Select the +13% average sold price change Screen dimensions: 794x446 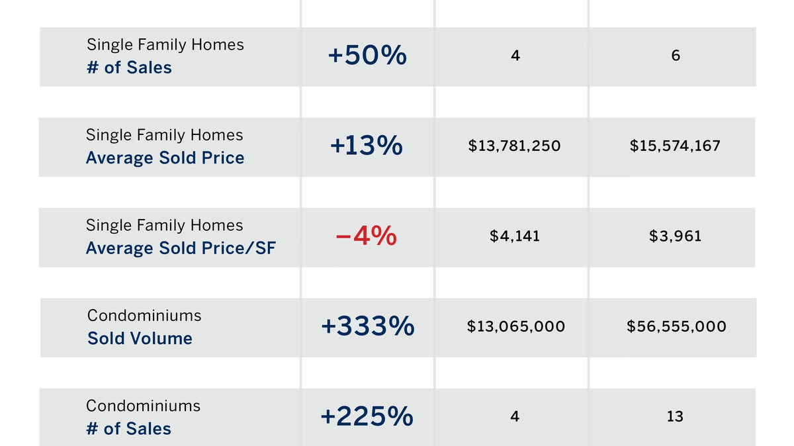pyautogui.click(x=366, y=146)
